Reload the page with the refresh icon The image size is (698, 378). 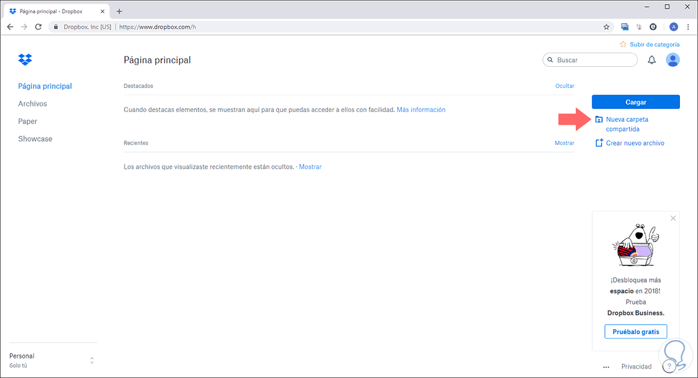tap(38, 27)
